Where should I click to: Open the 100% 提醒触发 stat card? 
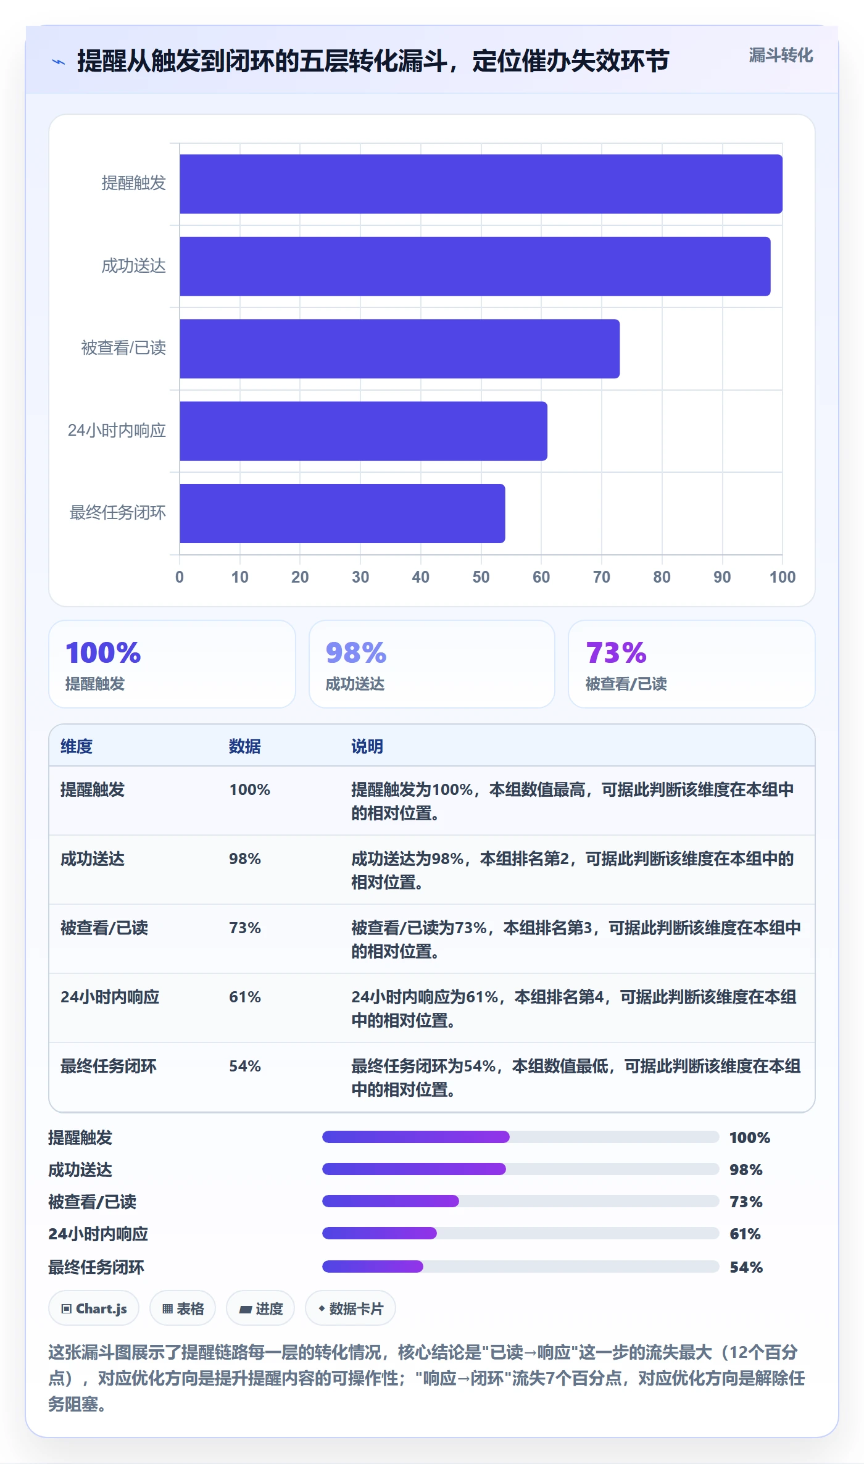[x=172, y=664]
